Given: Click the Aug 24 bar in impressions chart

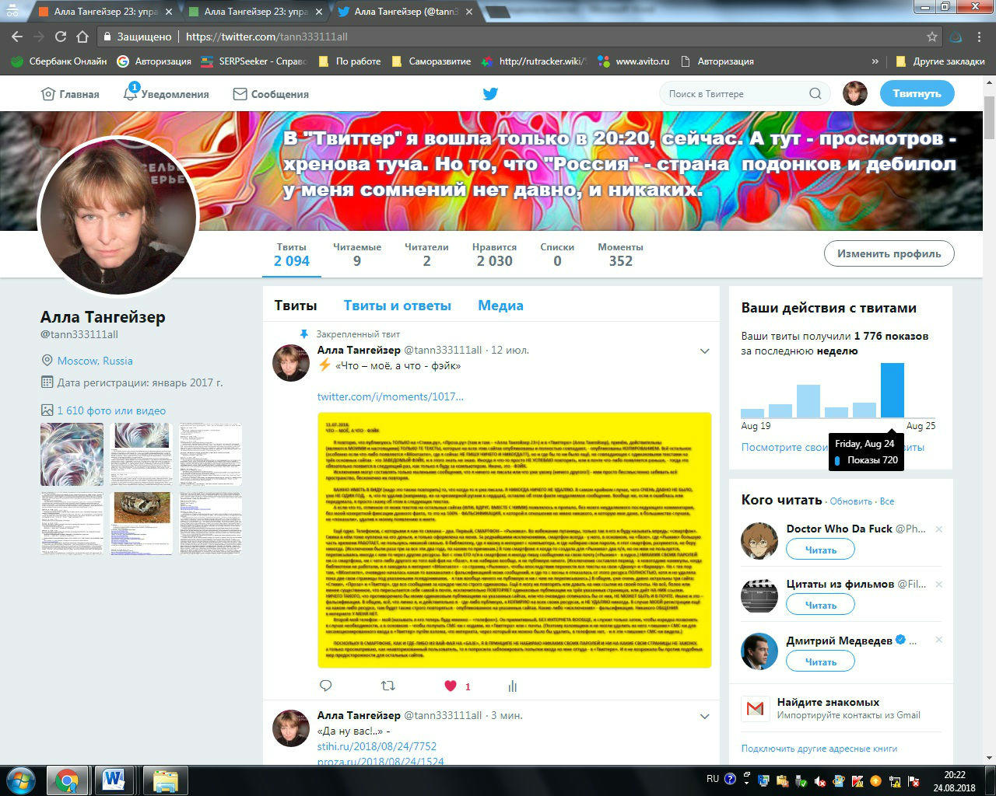Looking at the screenshot, I should tap(892, 390).
